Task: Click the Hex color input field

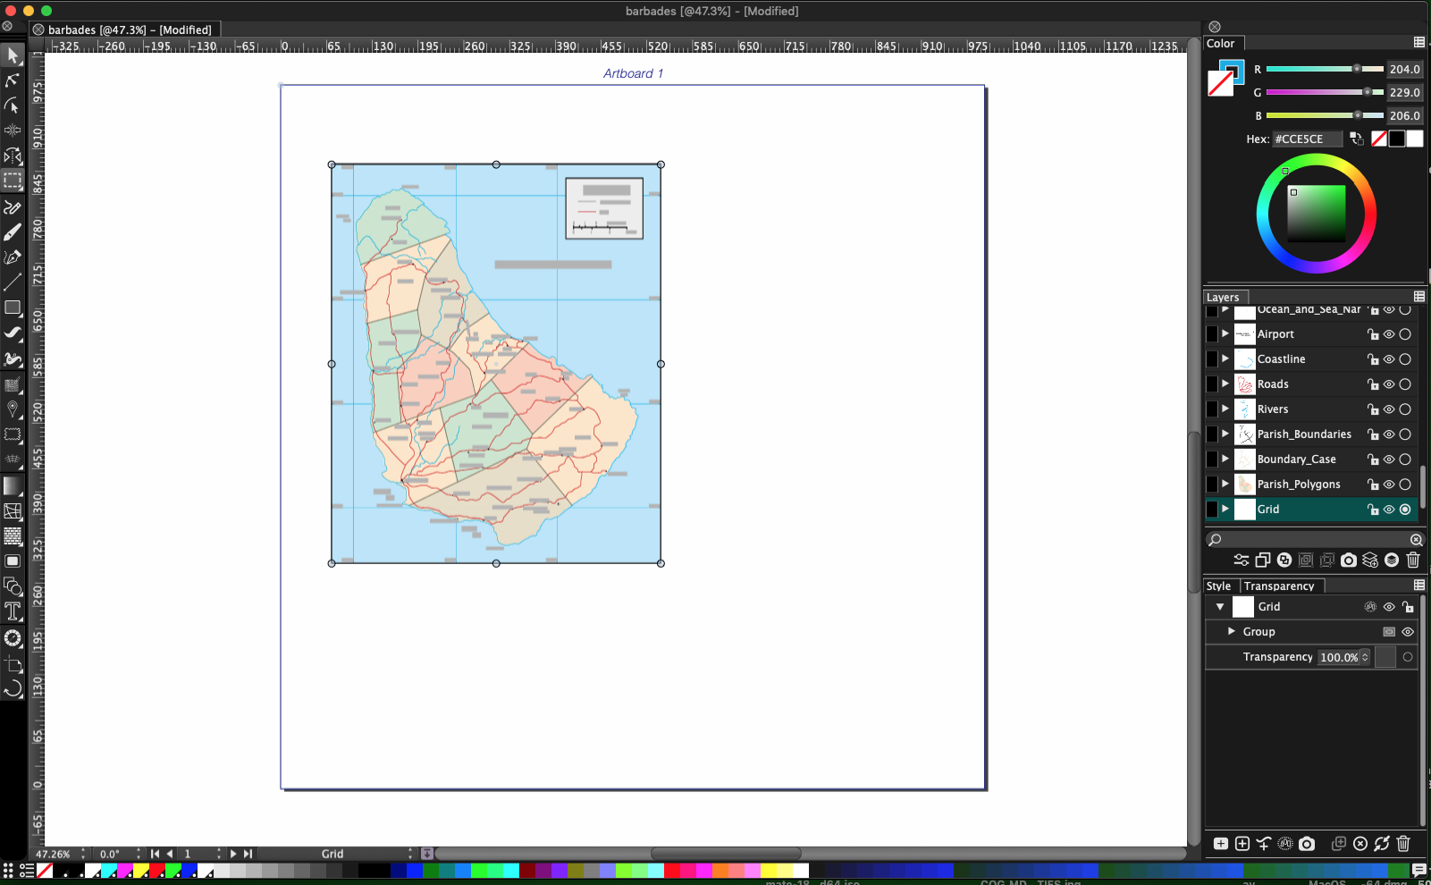Action: [x=1306, y=139]
